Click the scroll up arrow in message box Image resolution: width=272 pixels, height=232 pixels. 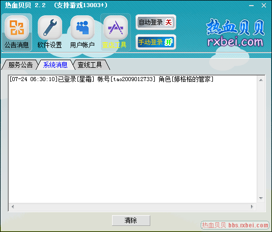(261, 80)
